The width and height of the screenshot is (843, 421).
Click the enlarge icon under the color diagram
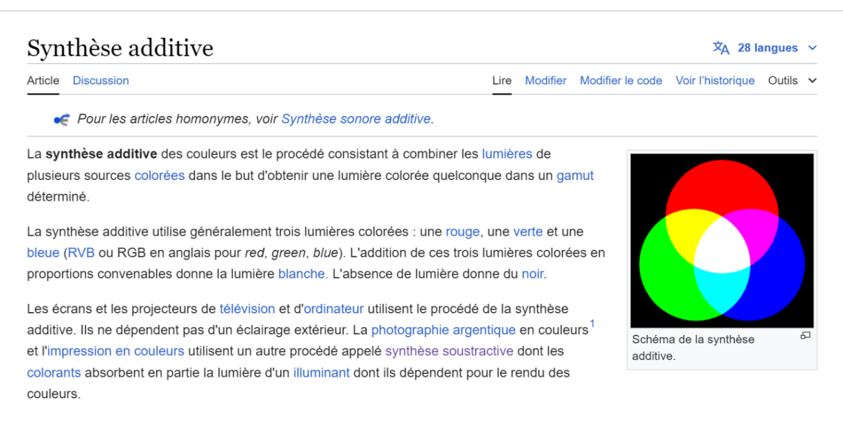tap(805, 336)
